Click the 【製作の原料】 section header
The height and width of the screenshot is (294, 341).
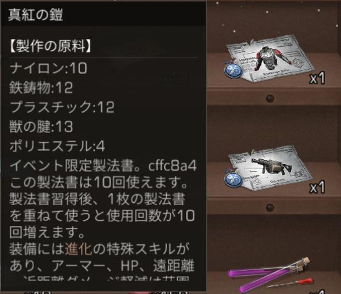[x=50, y=46]
